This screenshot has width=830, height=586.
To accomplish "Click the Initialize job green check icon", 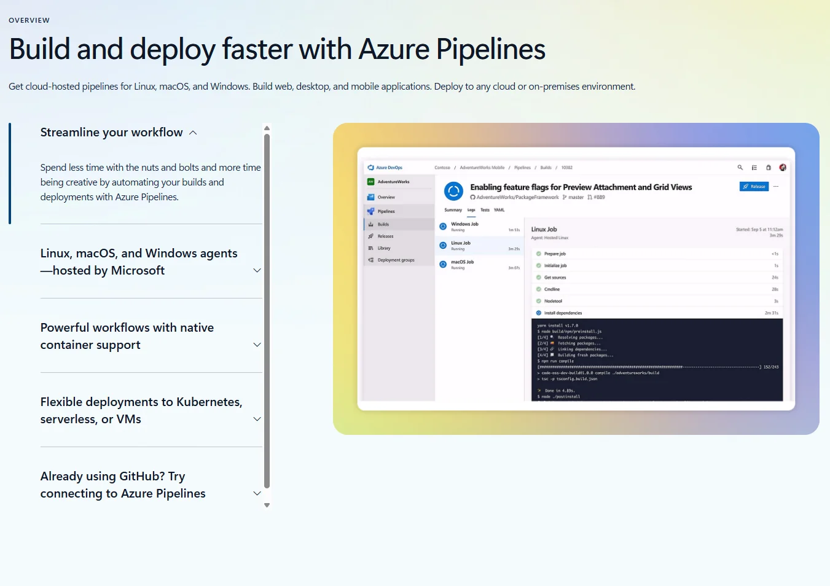I will [x=539, y=265].
